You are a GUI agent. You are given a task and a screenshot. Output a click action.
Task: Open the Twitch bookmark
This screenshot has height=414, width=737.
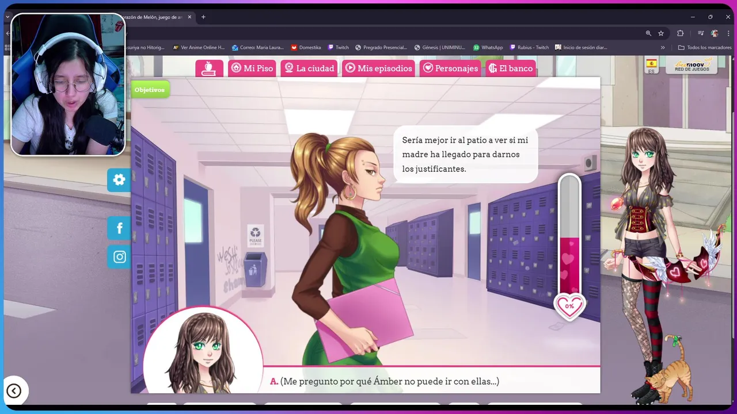(339, 48)
